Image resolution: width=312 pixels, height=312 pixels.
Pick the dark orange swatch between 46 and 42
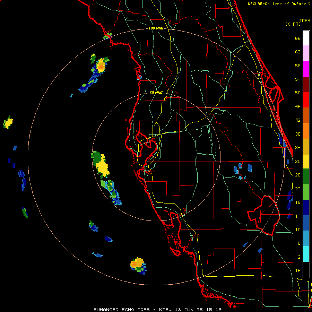click(x=306, y=115)
